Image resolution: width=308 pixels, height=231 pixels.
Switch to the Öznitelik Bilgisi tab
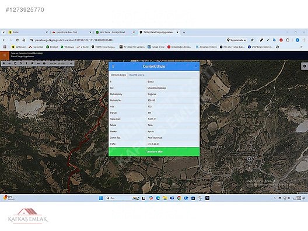pos(118,75)
